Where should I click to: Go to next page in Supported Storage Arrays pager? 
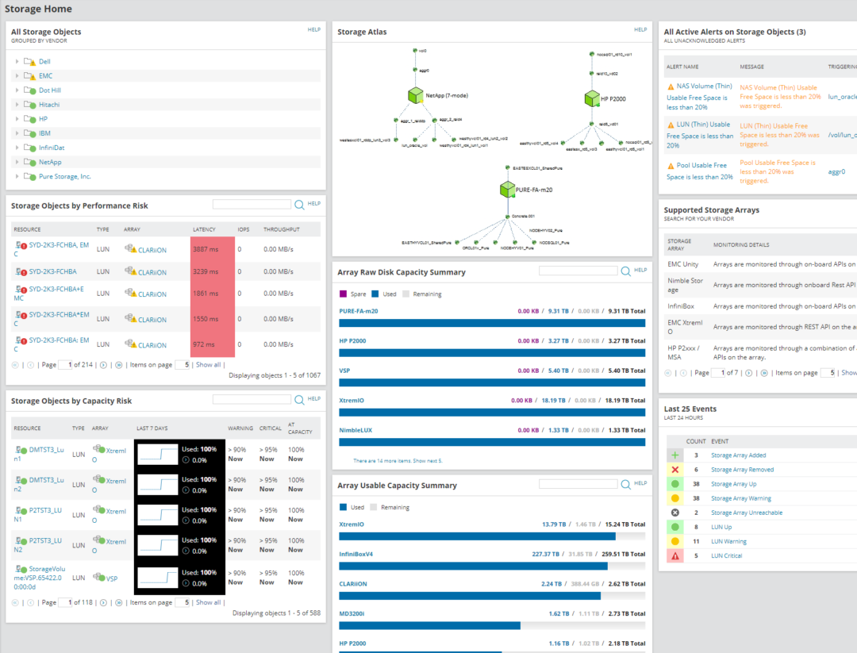749,373
